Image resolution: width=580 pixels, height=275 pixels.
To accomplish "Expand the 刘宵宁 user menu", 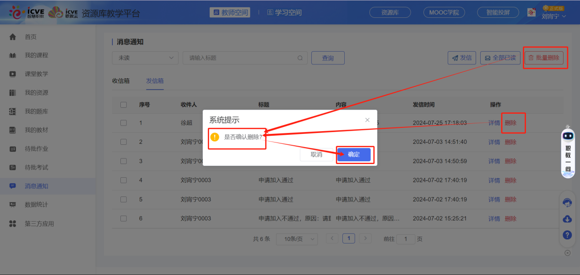I will click(554, 16).
